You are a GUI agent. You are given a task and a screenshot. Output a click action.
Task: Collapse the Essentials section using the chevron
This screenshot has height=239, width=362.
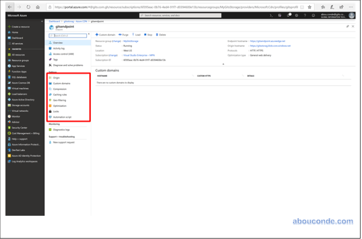click(223, 64)
